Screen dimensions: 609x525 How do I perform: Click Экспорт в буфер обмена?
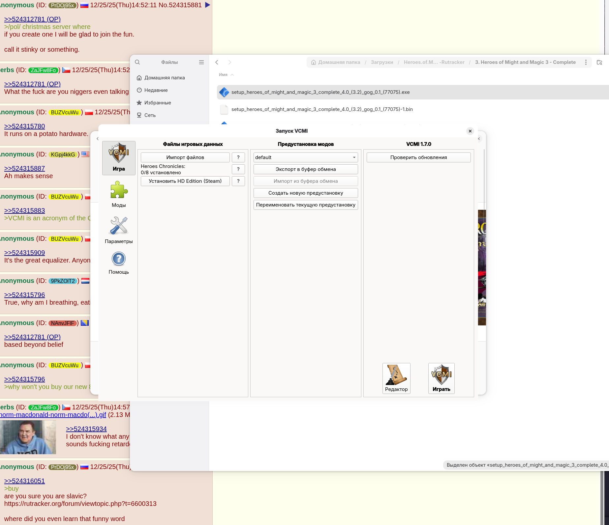click(x=306, y=169)
